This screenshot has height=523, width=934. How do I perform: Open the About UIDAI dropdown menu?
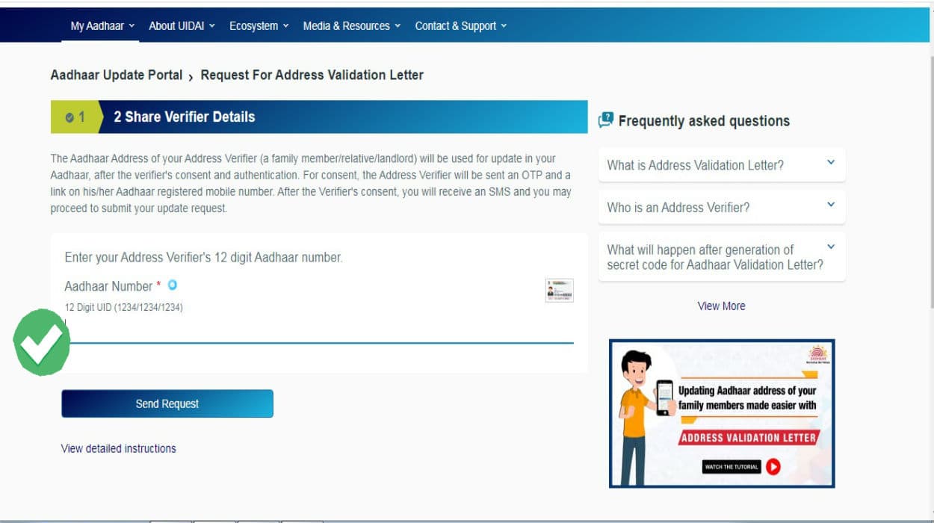point(182,26)
